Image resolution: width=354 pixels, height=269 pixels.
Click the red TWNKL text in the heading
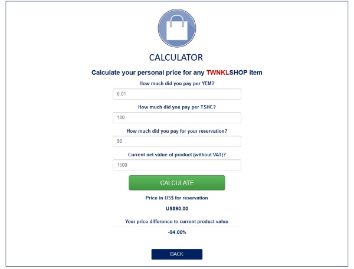(218, 73)
